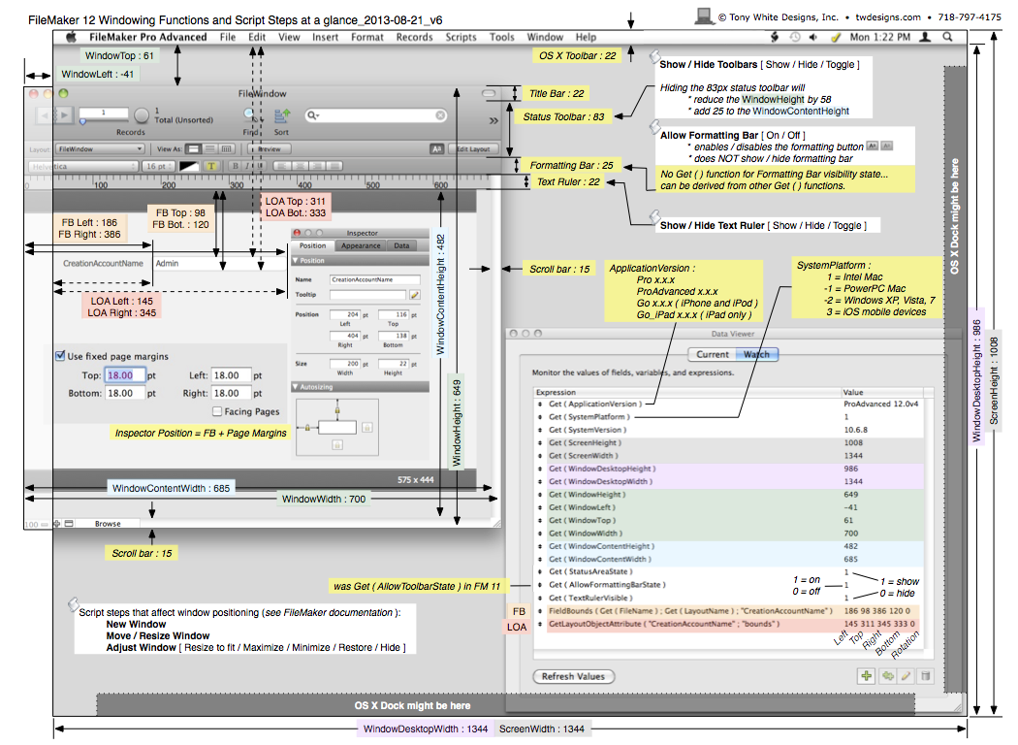Open the Scripts menu
Screen dimensions: 1018x745
tap(461, 37)
